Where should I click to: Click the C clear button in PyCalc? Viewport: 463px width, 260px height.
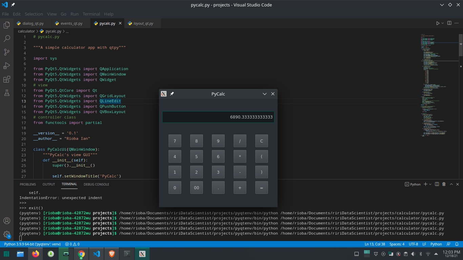tap(262, 141)
